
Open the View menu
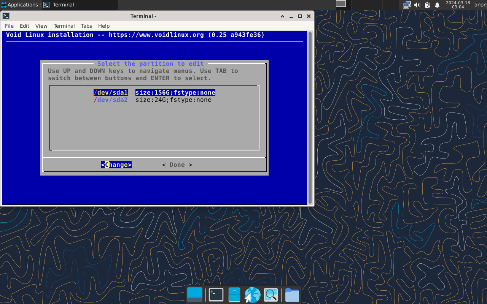click(41, 26)
